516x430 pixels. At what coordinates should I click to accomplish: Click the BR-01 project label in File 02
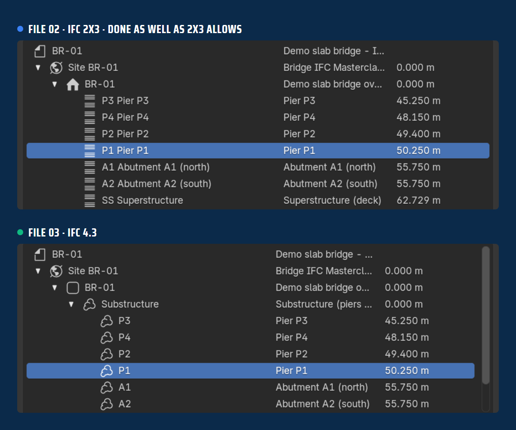67,51
